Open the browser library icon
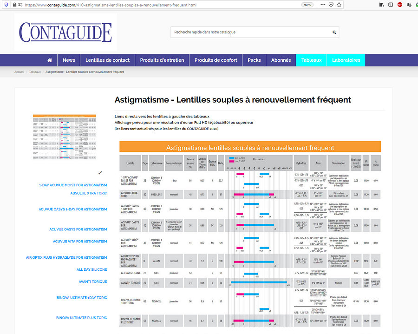 click(381, 5)
